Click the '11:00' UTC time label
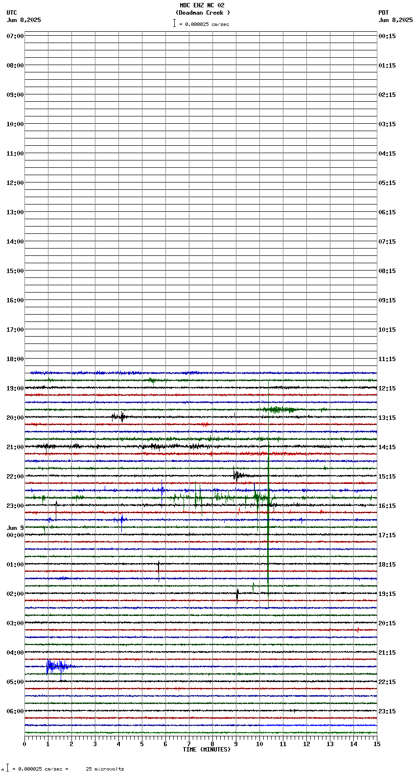 pos(15,154)
